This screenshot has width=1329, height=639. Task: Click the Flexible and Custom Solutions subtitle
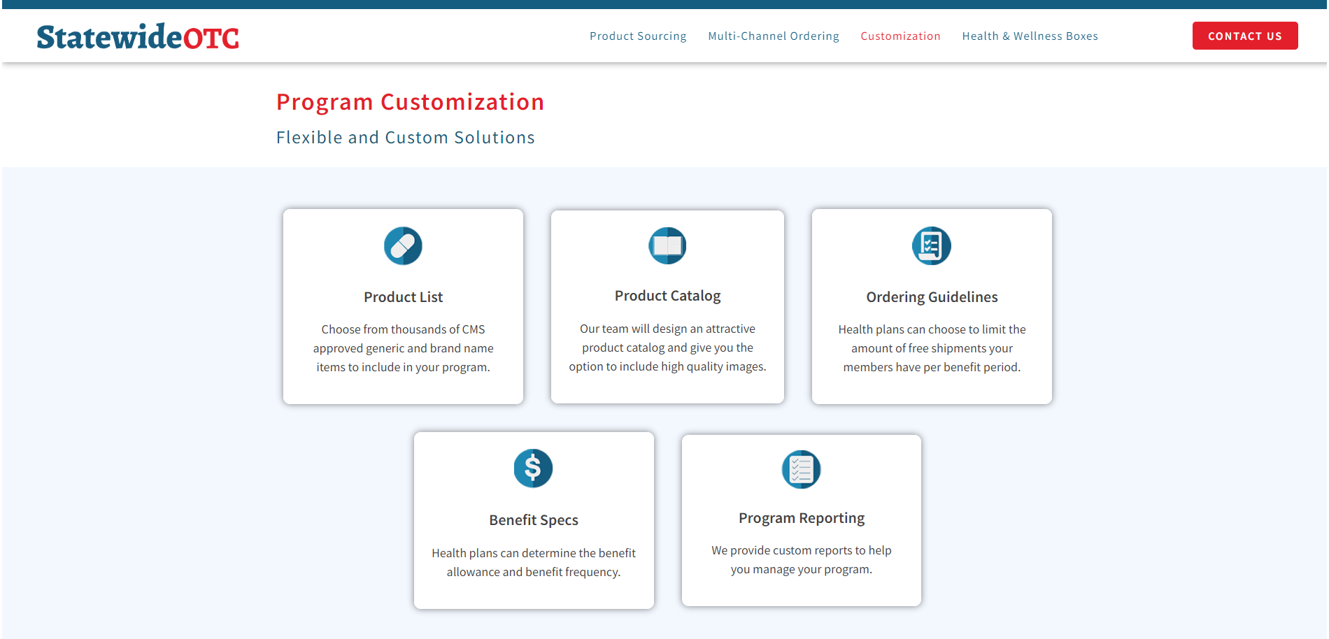pos(406,138)
